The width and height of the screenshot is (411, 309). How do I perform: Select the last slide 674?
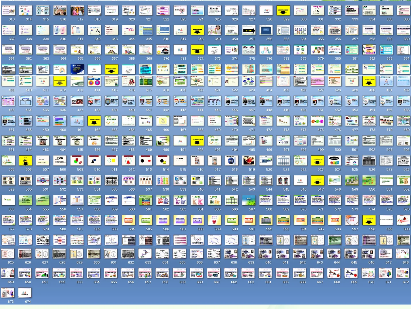click(25, 293)
